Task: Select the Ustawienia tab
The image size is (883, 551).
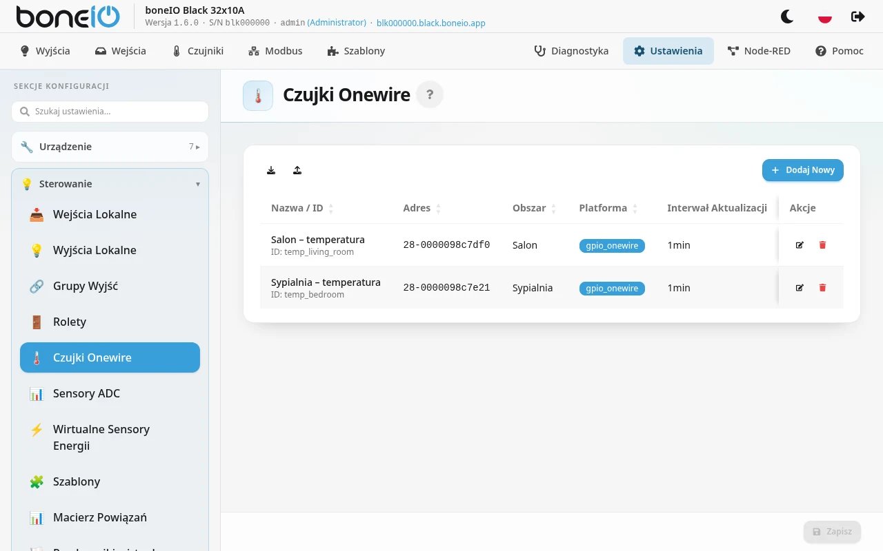Action: click(x=668, y=51)
